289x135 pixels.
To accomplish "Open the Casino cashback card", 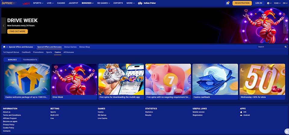I will click(x=215, y=82).
